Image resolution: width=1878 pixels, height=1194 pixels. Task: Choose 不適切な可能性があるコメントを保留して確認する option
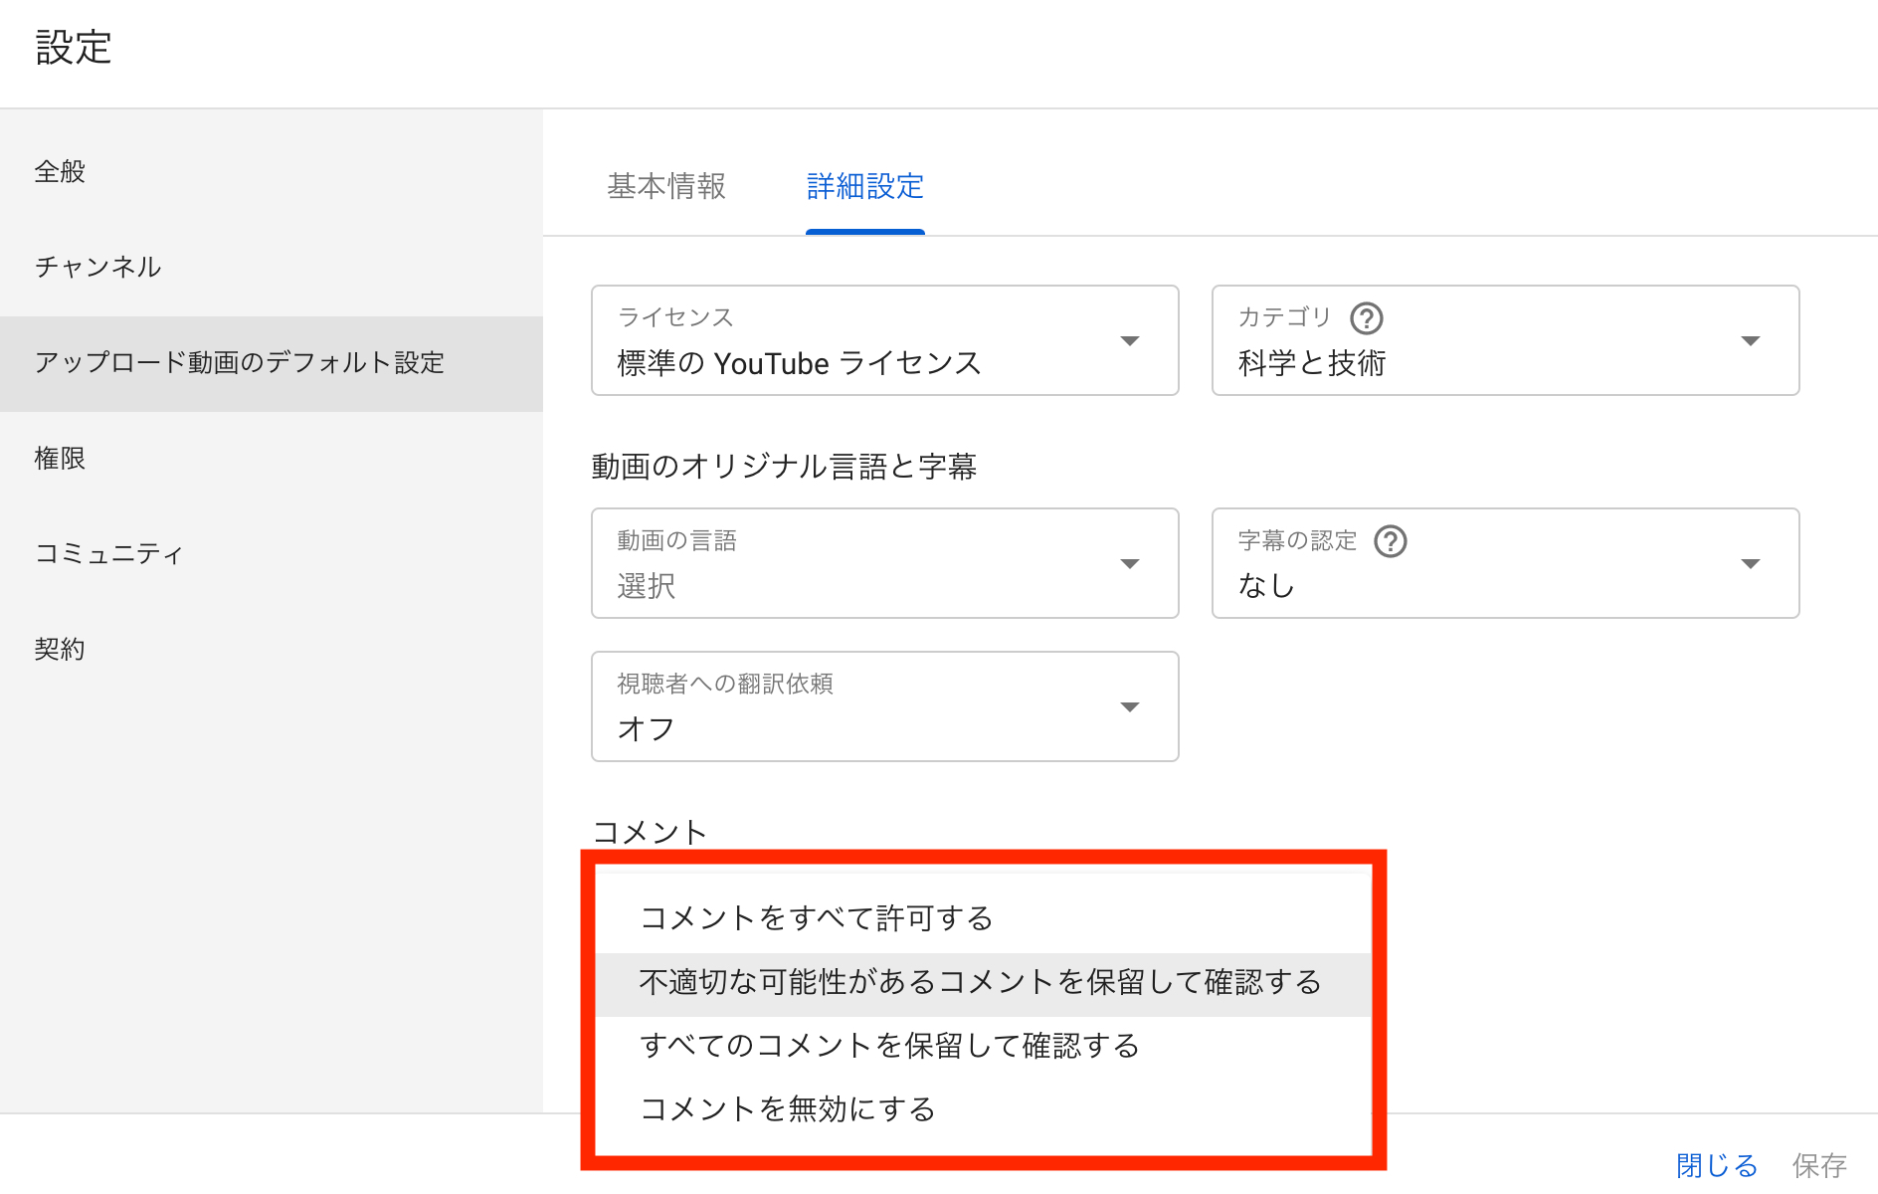(x=983, y=983)
